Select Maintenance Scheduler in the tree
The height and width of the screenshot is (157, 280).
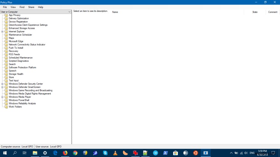(20, 35)
